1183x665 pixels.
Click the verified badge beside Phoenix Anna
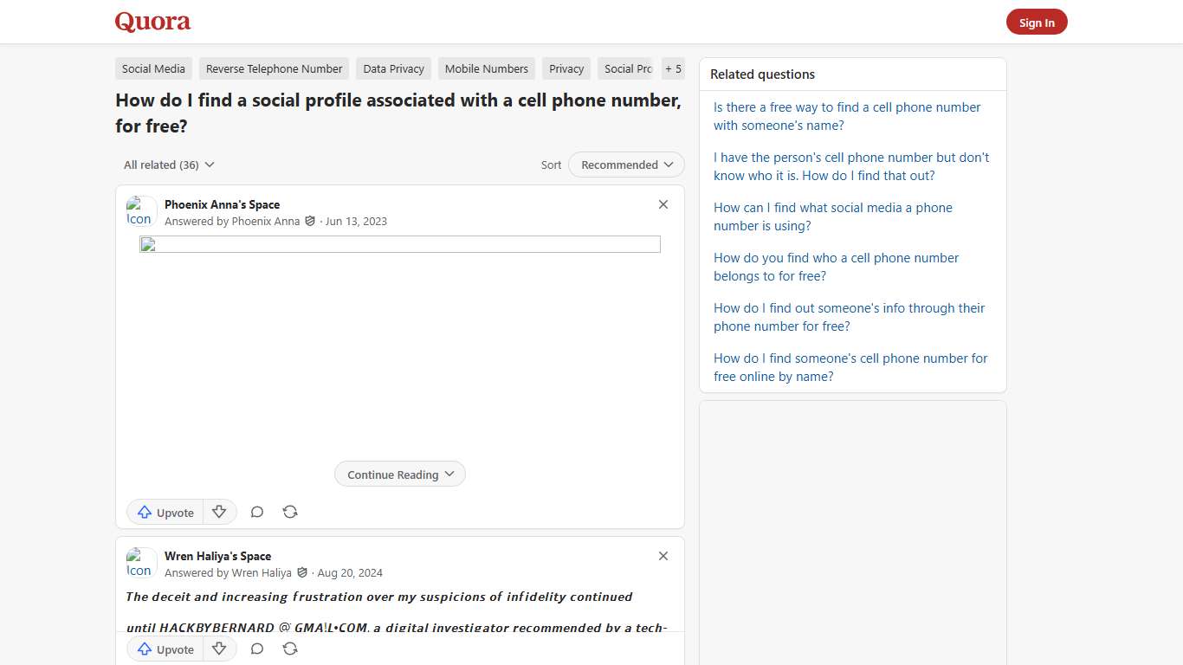click(309, 221)
